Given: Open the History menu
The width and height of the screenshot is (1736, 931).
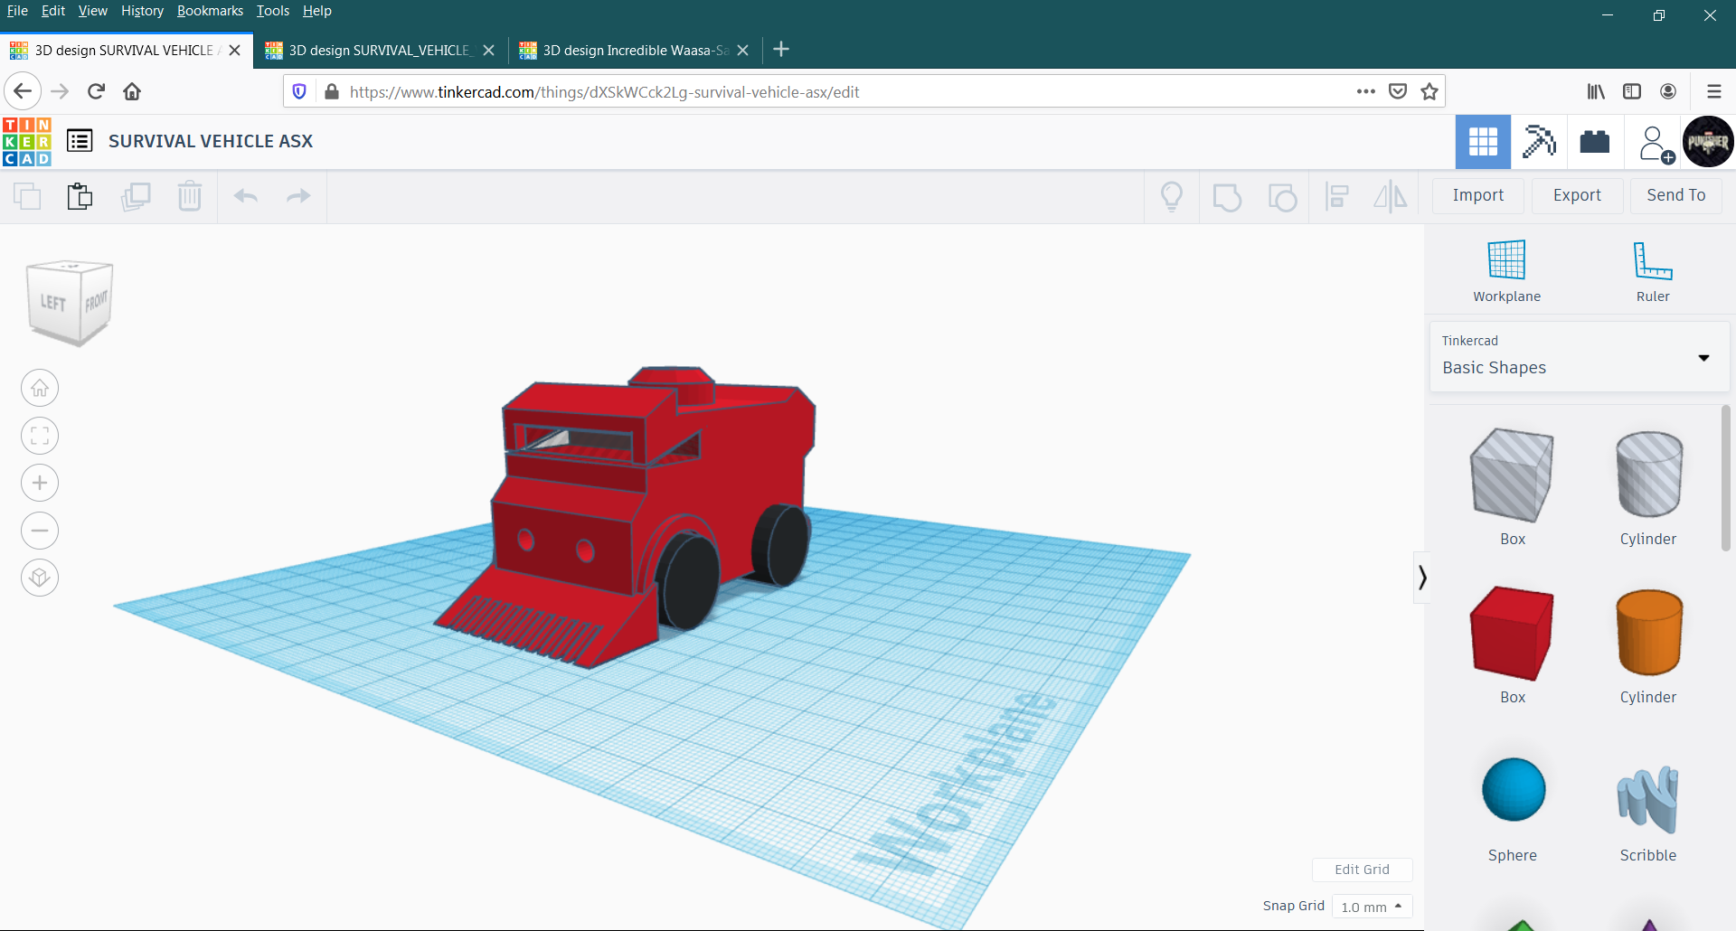Looking at the screenshot, I should (x=142, y=10).
